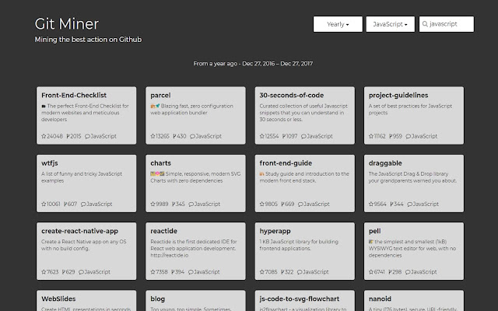Screen dimensions: 498x311
Task: Click fork icon beside 959 on project-guidelines
Action: (391, 136)
